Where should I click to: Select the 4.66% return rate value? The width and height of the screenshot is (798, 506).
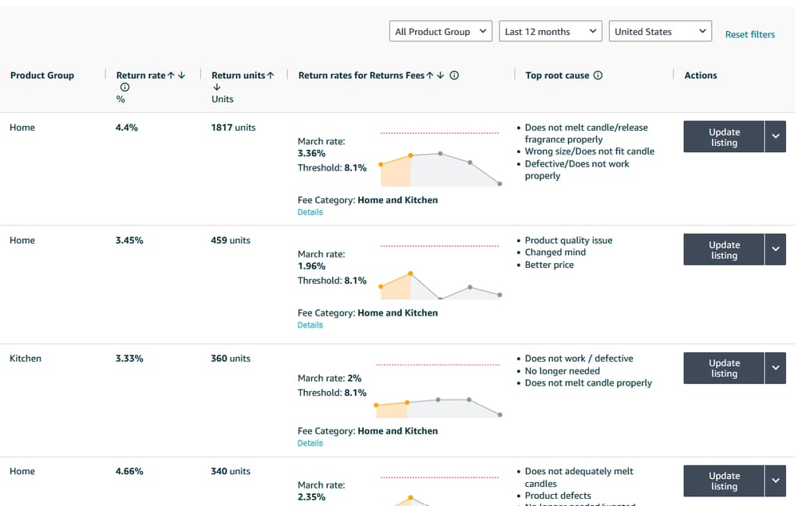pos(129,472)
